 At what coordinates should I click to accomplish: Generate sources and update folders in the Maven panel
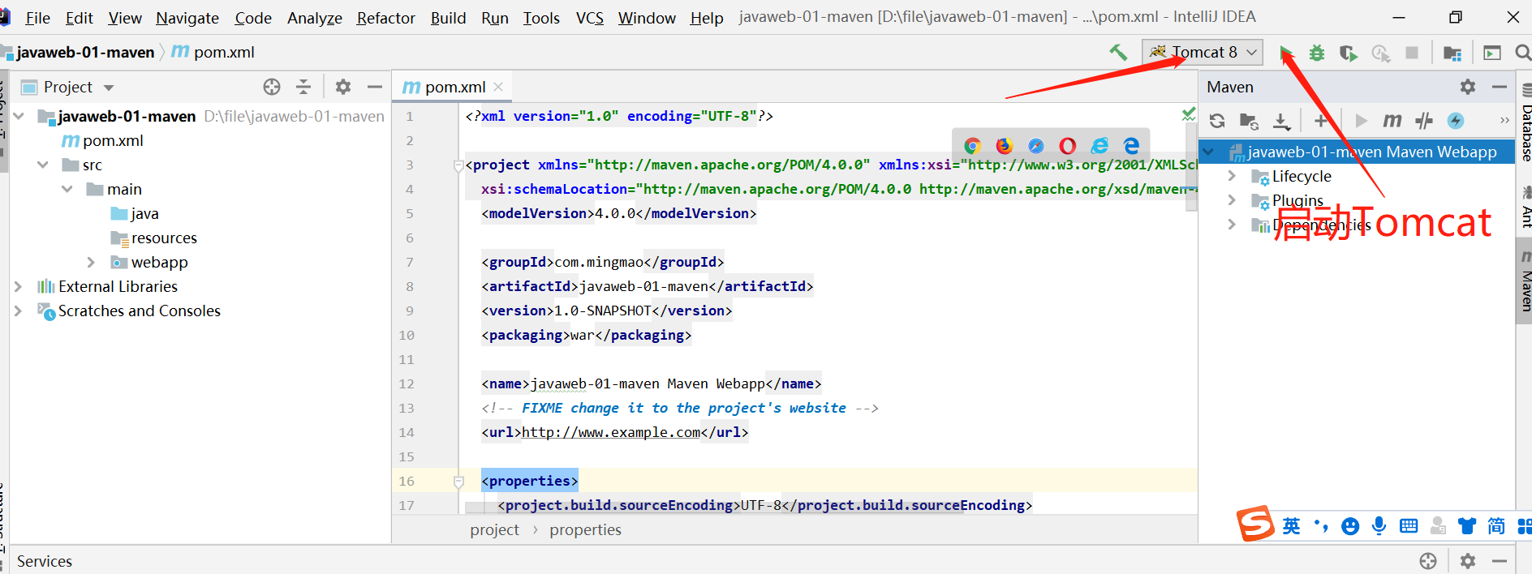coord(1249,121)
